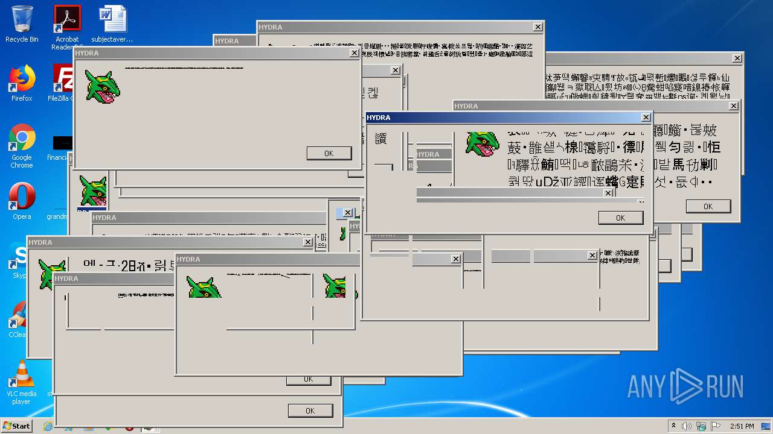Screen dimensions: 773x434
Task: Open the Start menu
Action: [17, 426]
